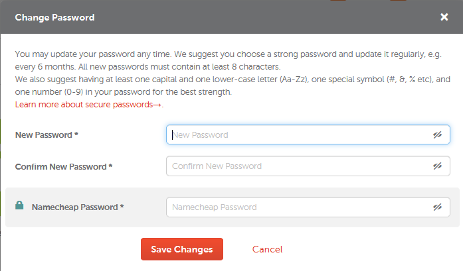The image size is (463, 271).
Task: Click the required asterisk beside Namecheap Password
Action: pos(122,206)
